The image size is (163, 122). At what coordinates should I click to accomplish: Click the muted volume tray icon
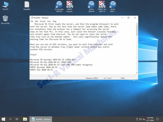pos(144,119)
